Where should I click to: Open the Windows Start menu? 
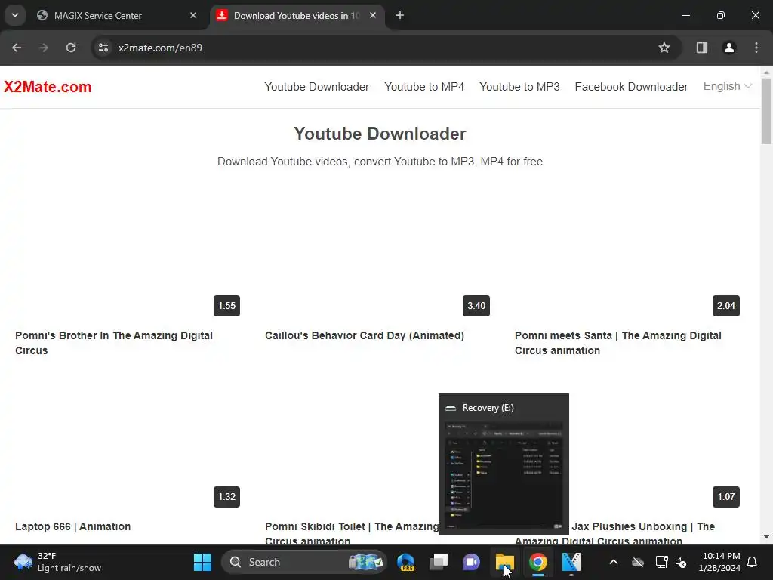point(202,562)
